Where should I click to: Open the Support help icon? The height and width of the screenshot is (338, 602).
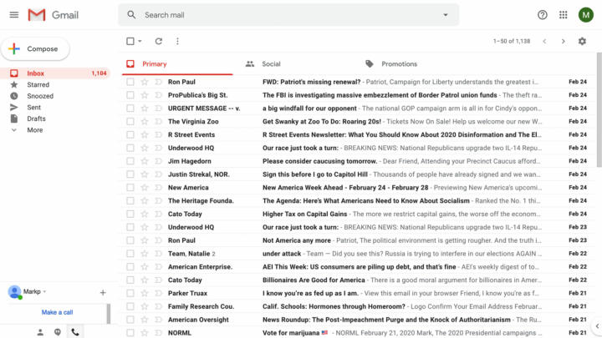point(542,15)
